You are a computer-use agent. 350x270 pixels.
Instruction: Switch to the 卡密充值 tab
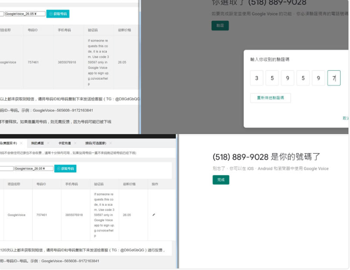coord(64,143)
